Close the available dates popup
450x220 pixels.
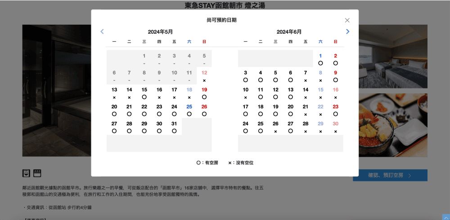click(347, 20)
